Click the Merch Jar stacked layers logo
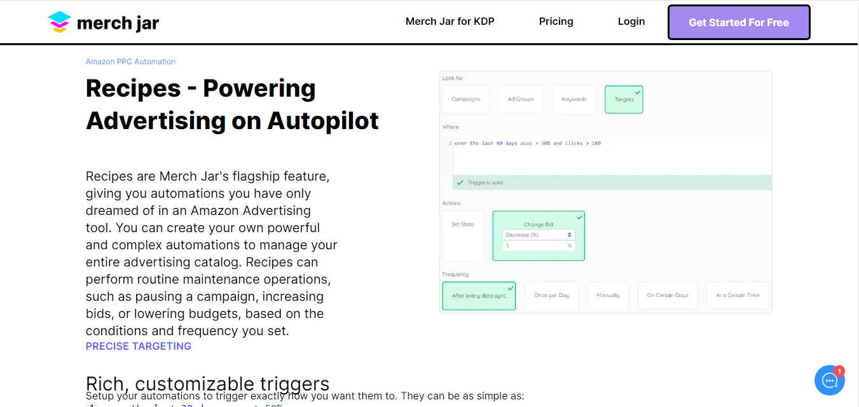Image resolution: width=859 pixels, height=407 pixels. click(x=60, y=22)
